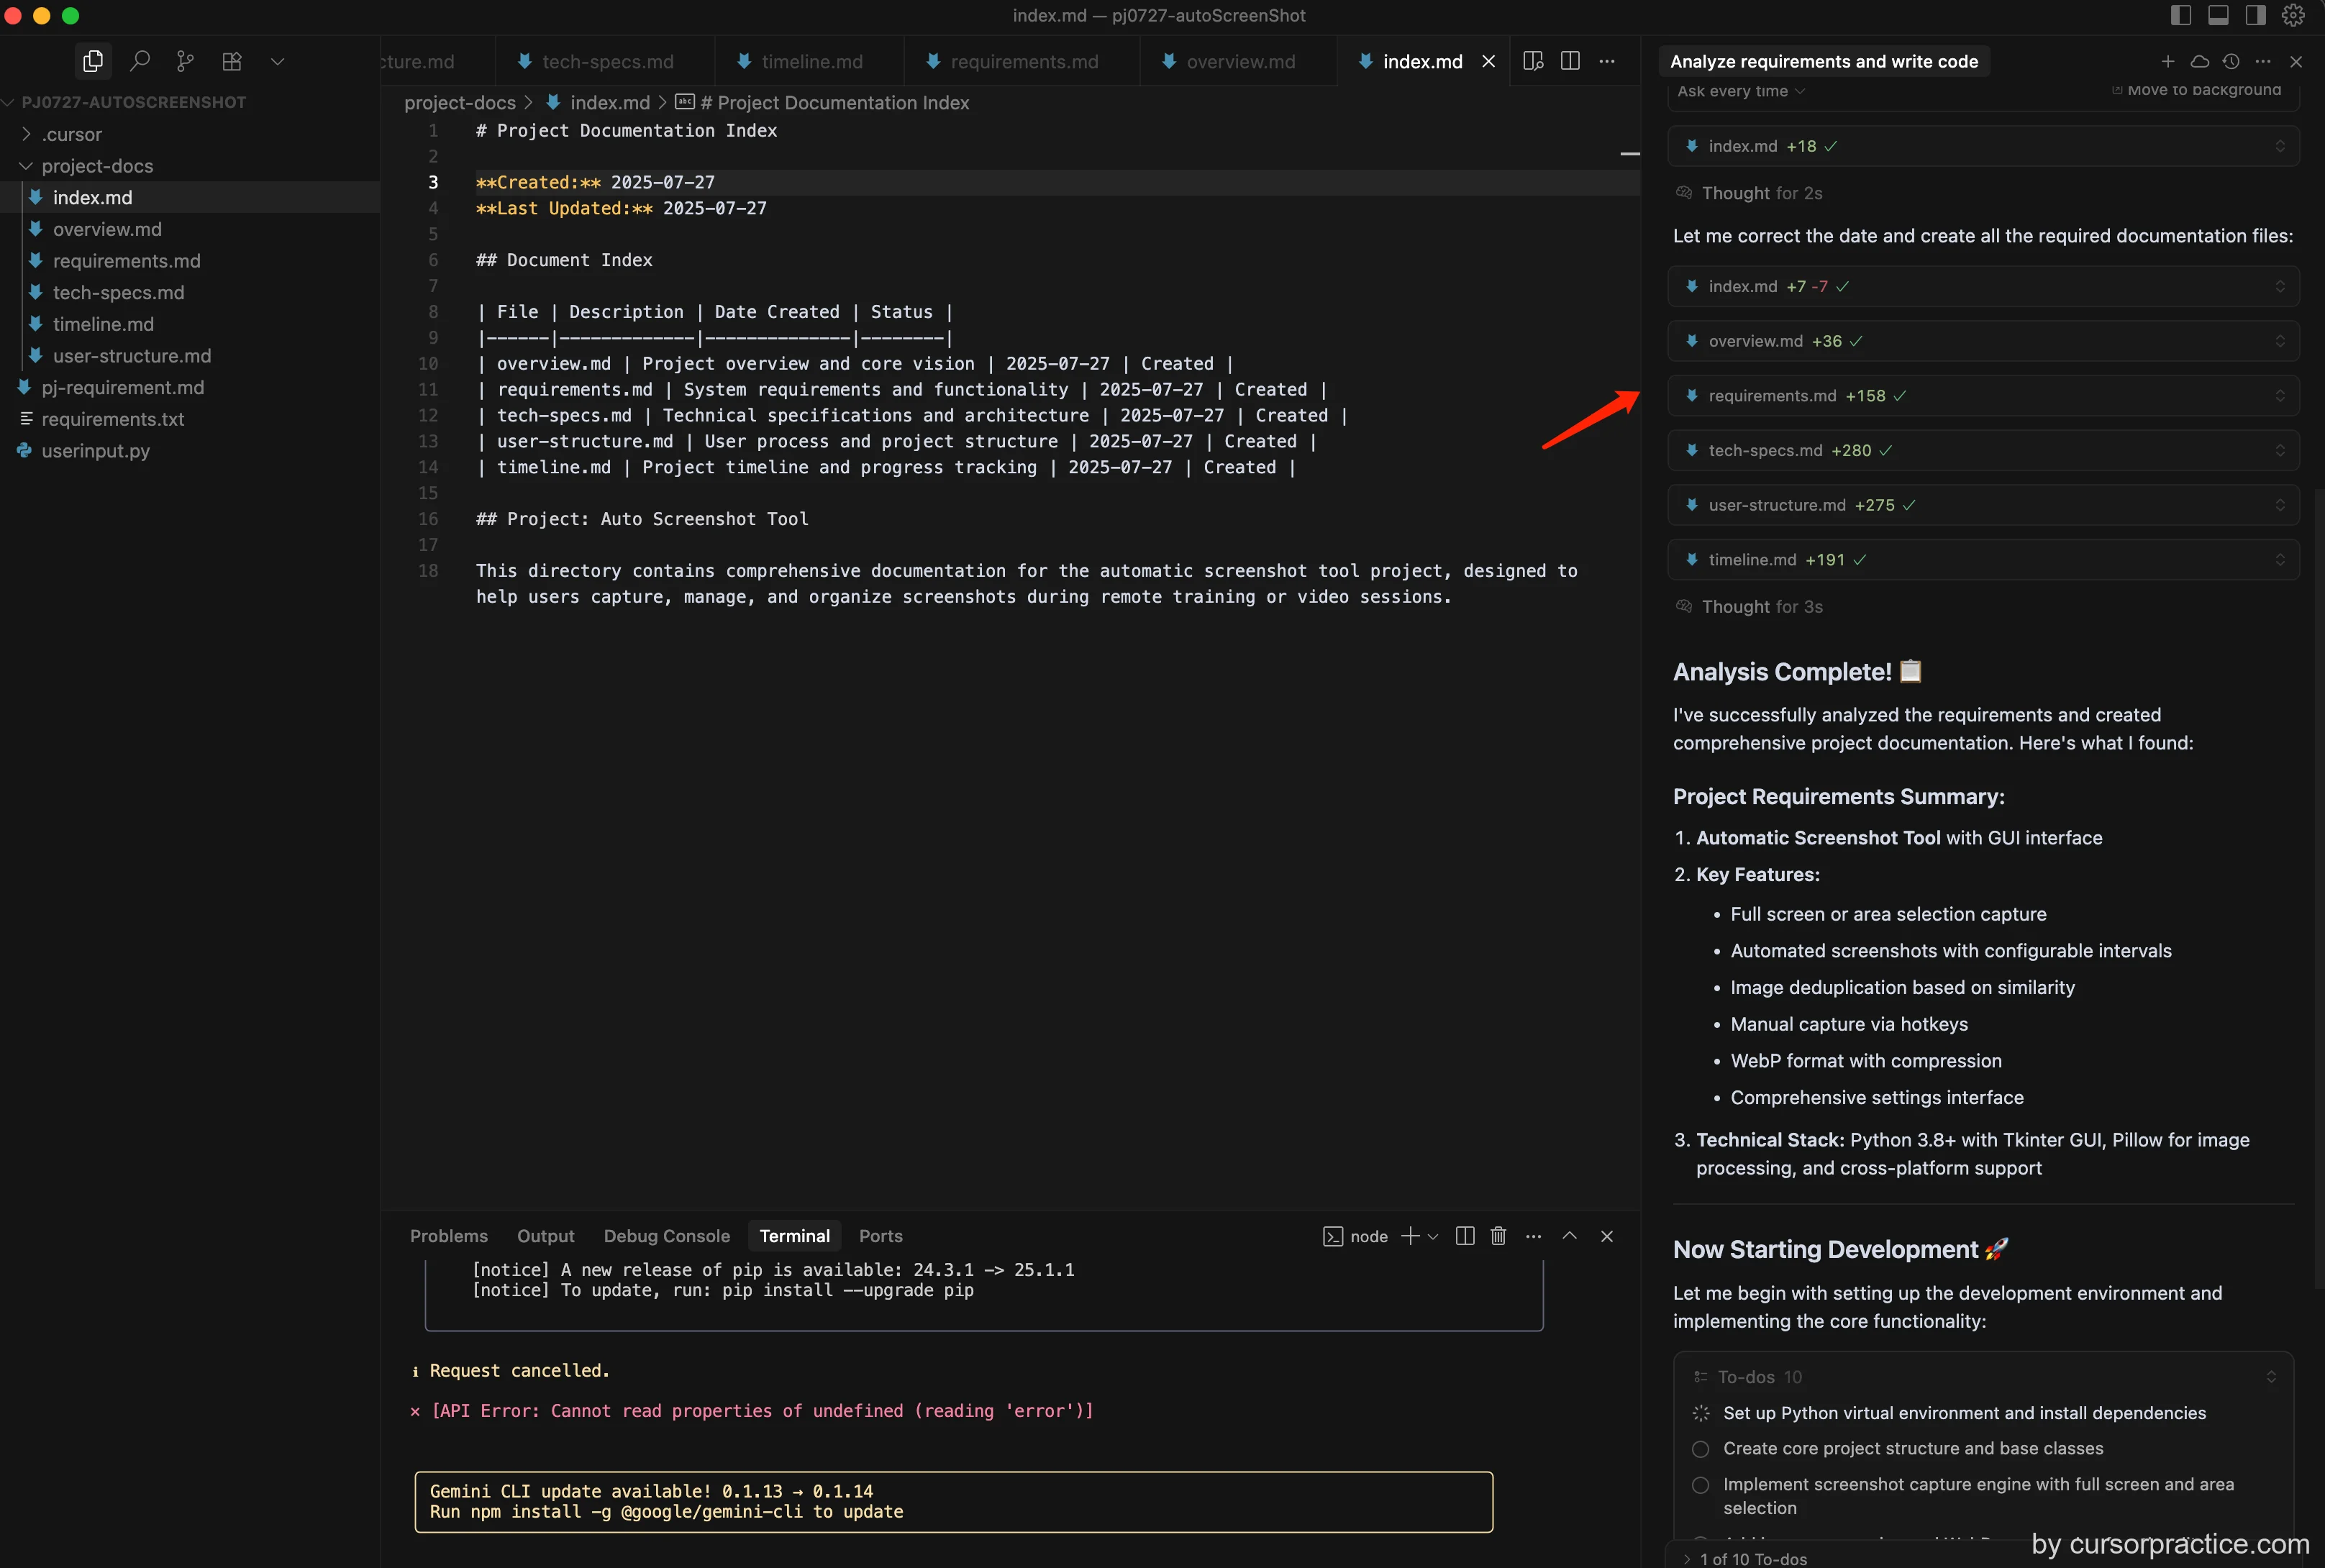The image size is (2325, 1568).
Task: Show chat history clock icon
Action: coord(2231,61)
